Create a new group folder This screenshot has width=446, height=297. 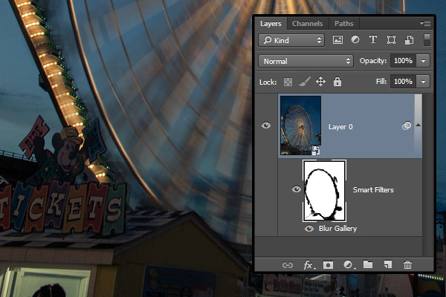[x=368, y=264]
